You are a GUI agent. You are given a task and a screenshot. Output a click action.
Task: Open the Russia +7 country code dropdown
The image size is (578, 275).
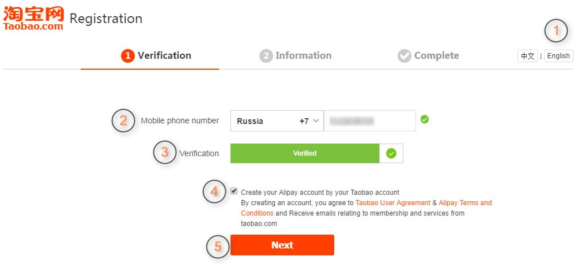277,121
